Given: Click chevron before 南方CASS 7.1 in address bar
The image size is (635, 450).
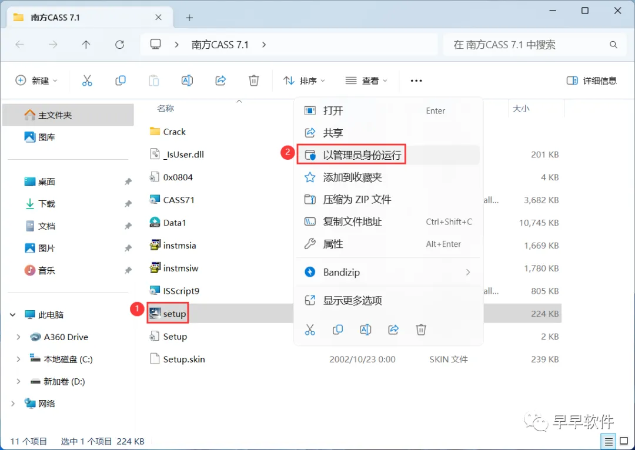Looking at the screenshot, I should (176, 45).
